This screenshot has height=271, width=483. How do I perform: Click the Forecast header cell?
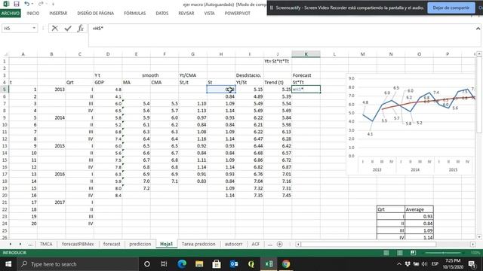coord(306,75)
